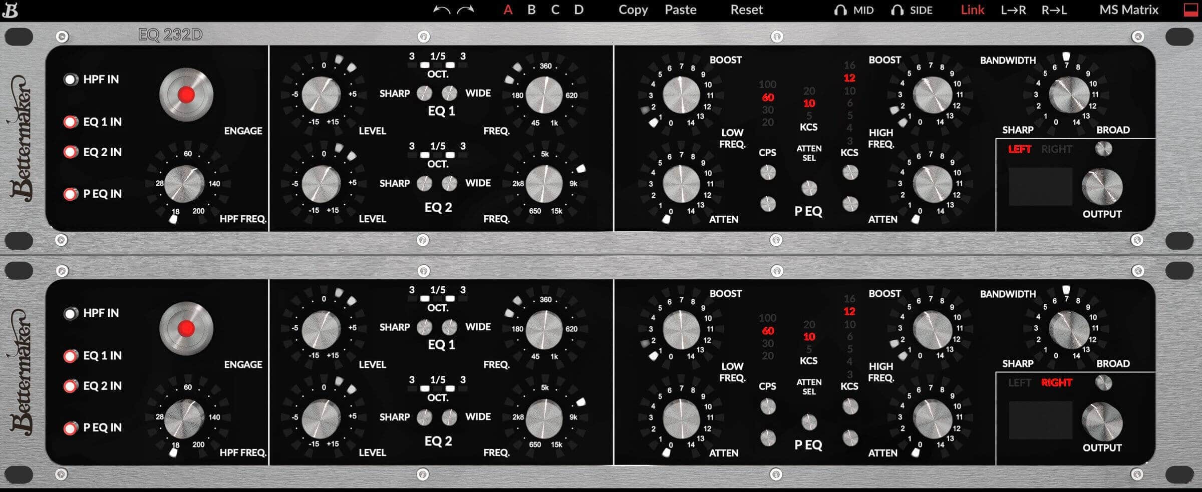The height and width of the screenshot is (492, 1202).
Task: Click small channel knob beside LEFT RIGHT on bottom unit
Action: point(1103,383)
